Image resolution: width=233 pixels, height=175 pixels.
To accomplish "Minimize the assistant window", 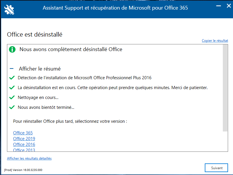I will pos(218,6).
